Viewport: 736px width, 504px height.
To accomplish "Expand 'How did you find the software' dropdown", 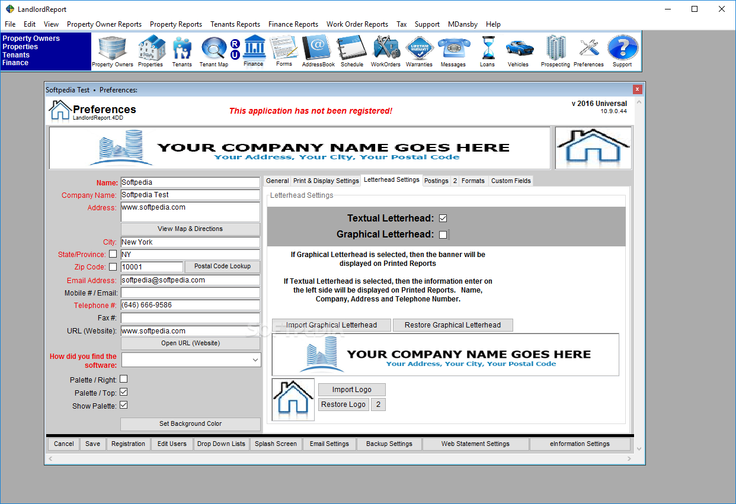I will tap(255, 359).
